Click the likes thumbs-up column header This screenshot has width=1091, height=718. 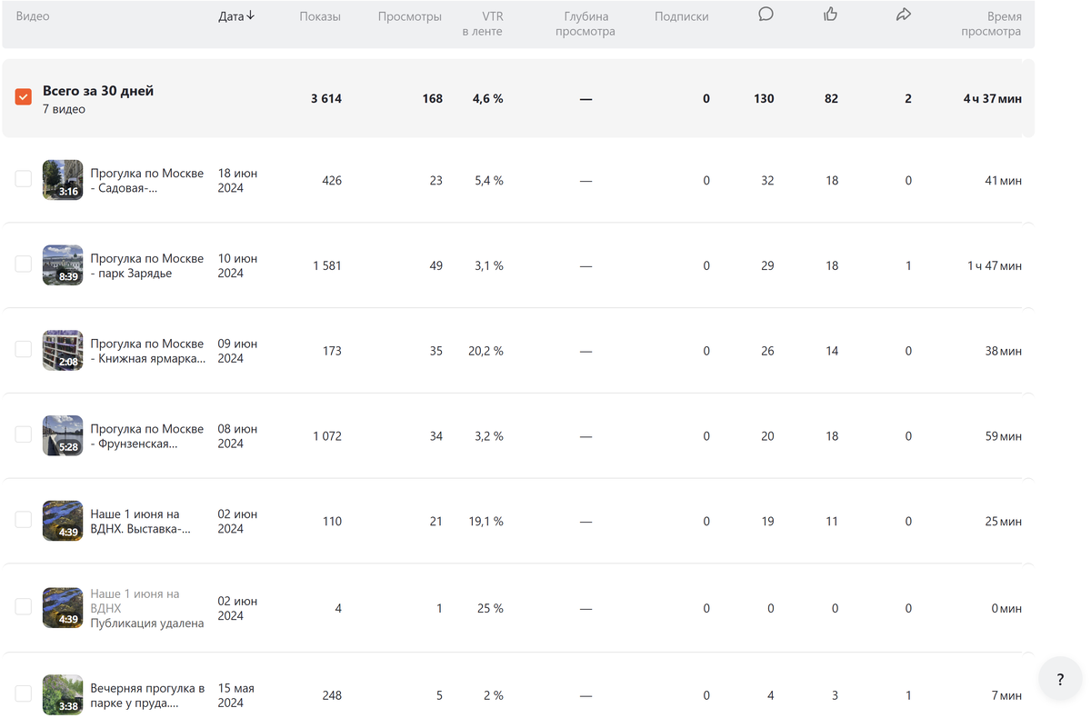[830, 15]
